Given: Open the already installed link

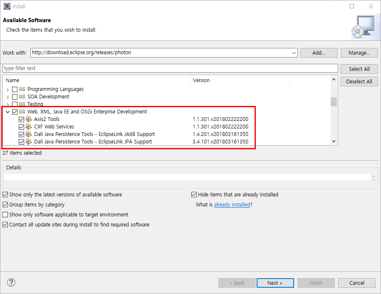Looking at the screenshot, I should point(232,205).
